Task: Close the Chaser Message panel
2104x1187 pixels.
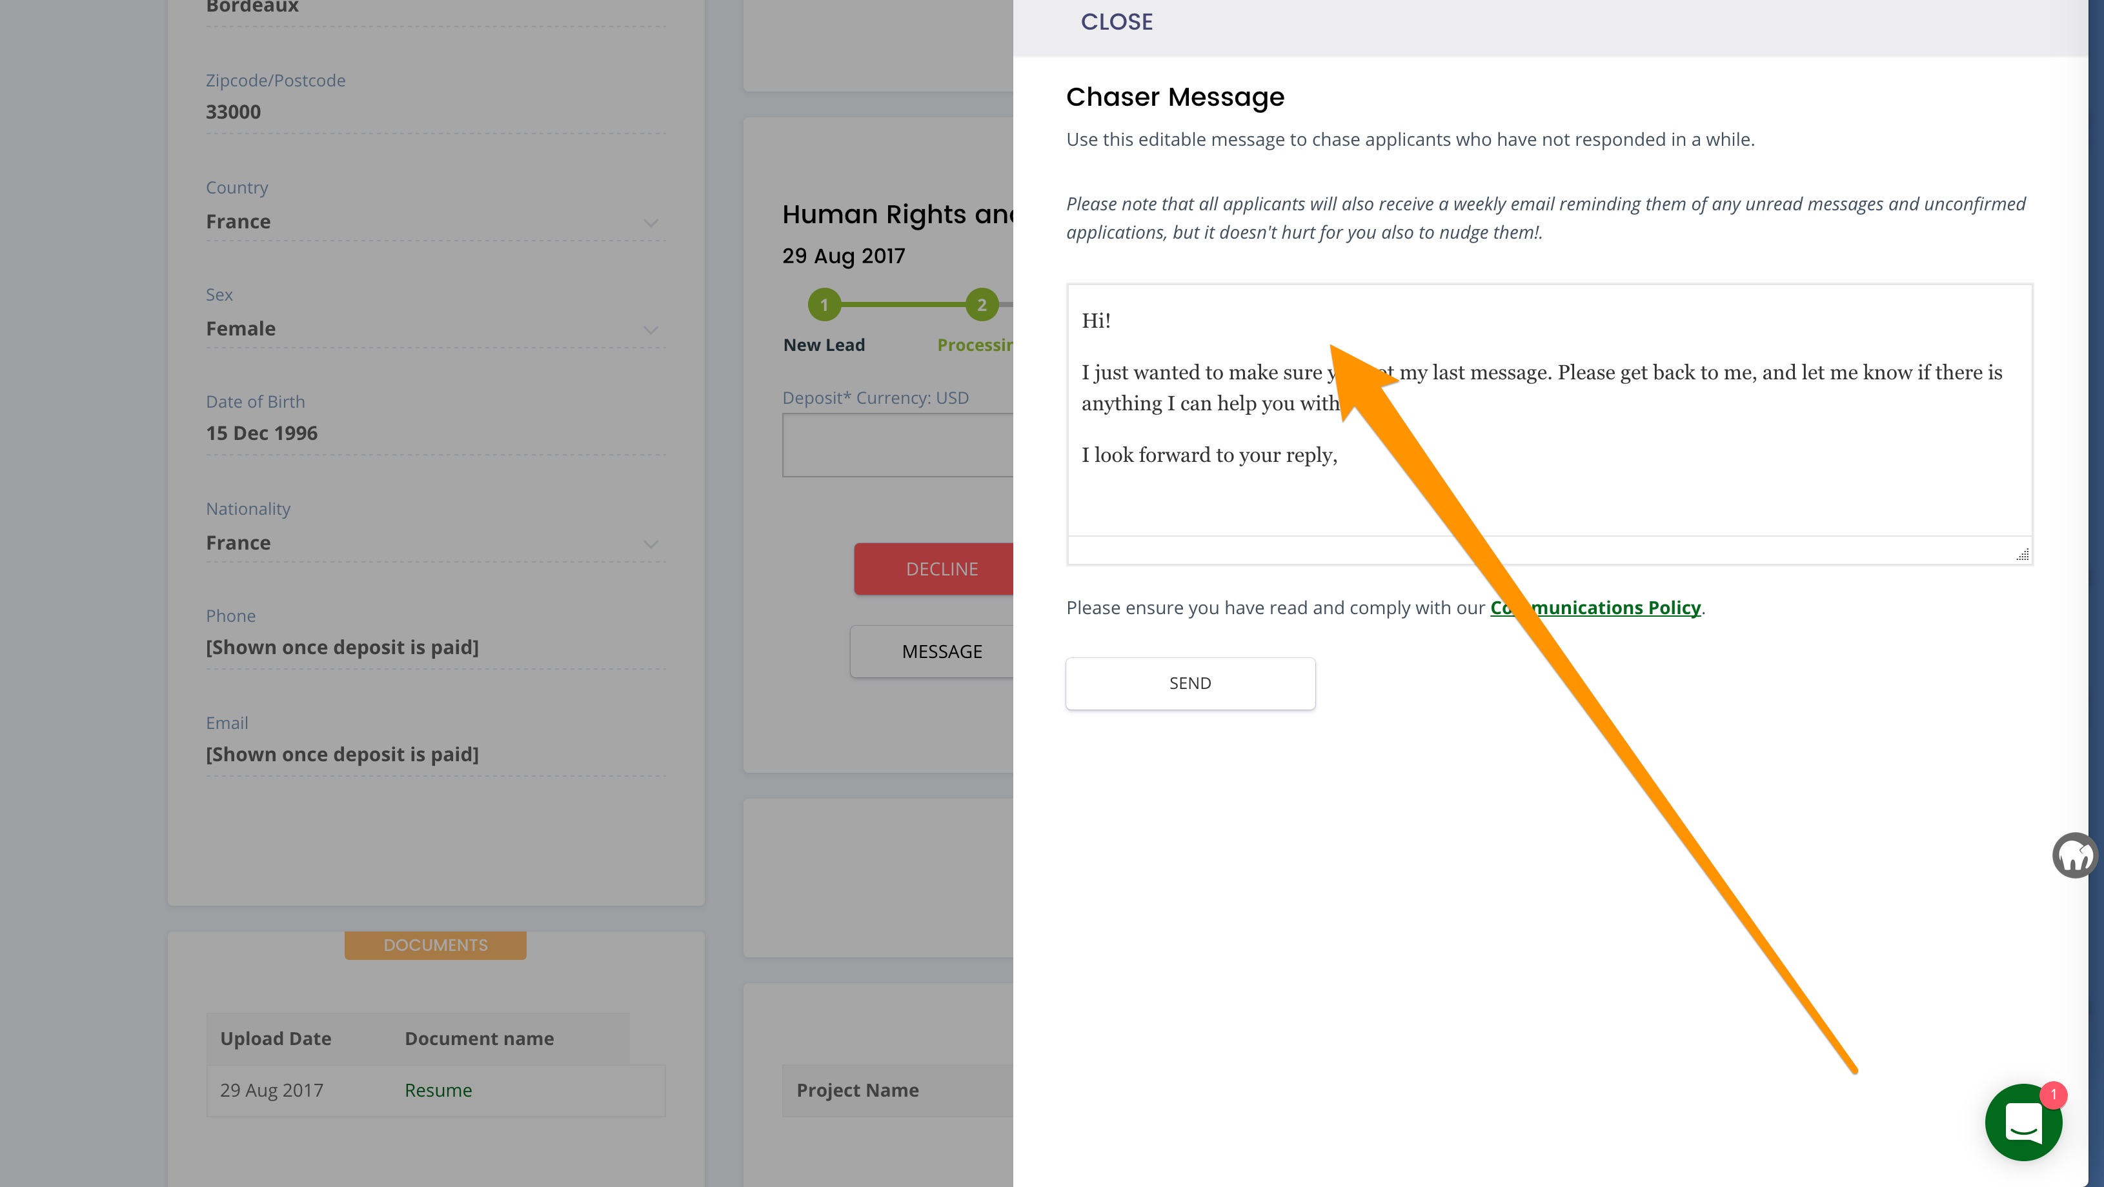Action: pyautogui.click(x=1117, y=22)
